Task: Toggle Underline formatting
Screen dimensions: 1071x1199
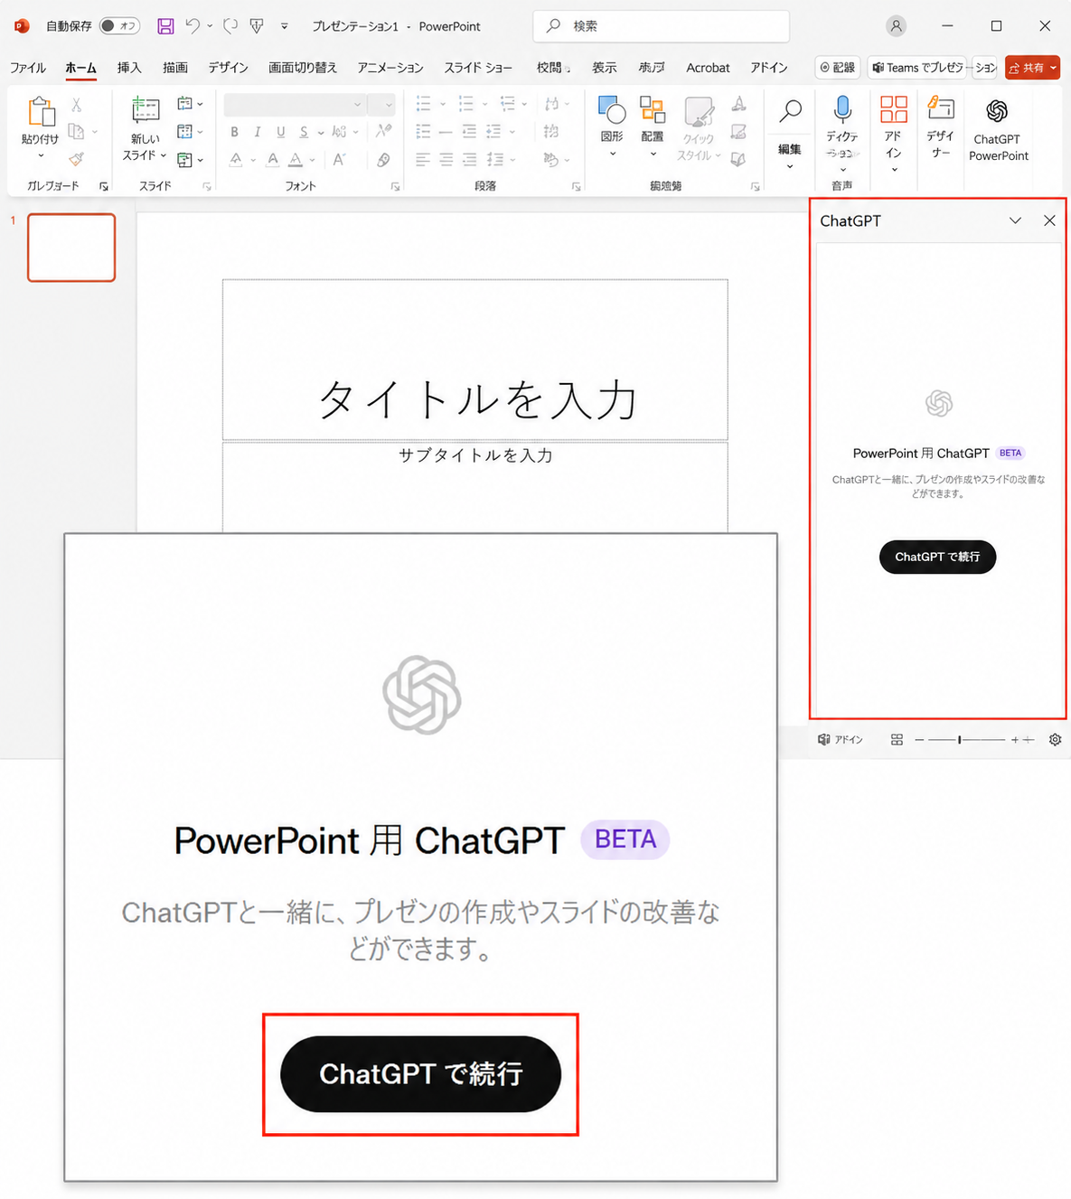Action: [x=281, y=132]
